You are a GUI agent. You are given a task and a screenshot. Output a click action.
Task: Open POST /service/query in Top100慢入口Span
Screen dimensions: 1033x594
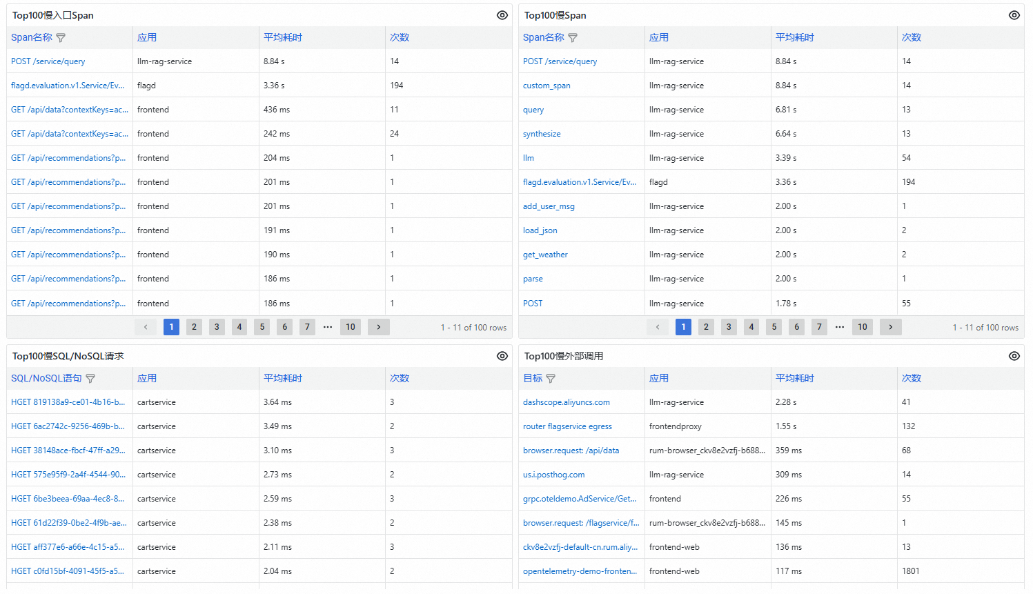[48, 61]
